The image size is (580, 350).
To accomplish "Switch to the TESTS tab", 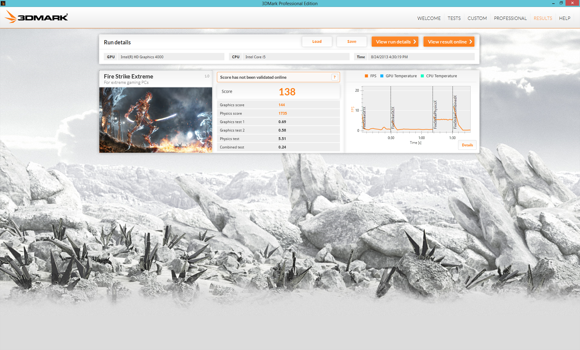I will (x=454, y=18).
